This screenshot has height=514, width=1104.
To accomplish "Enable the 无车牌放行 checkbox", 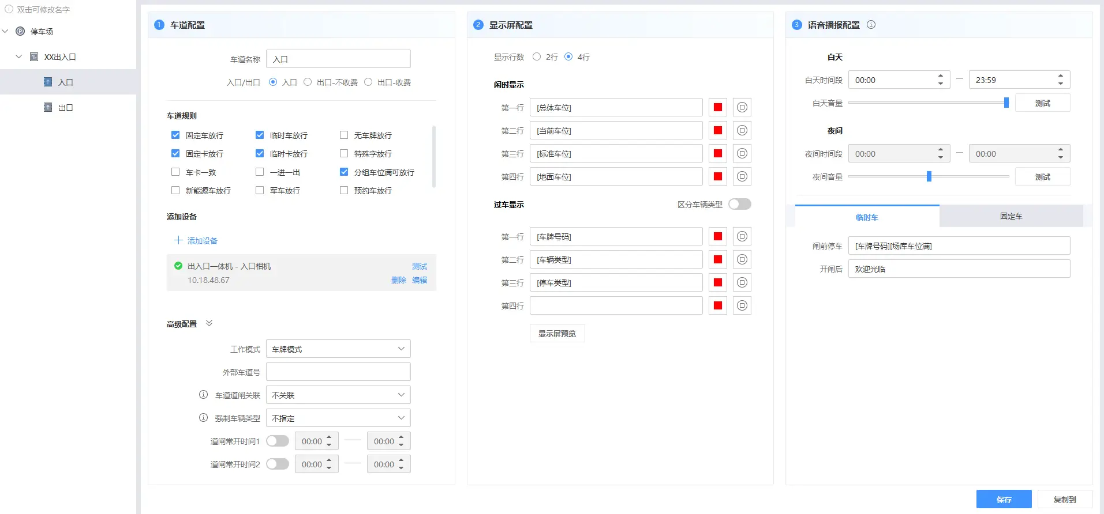I will click(x=344, y=135).
